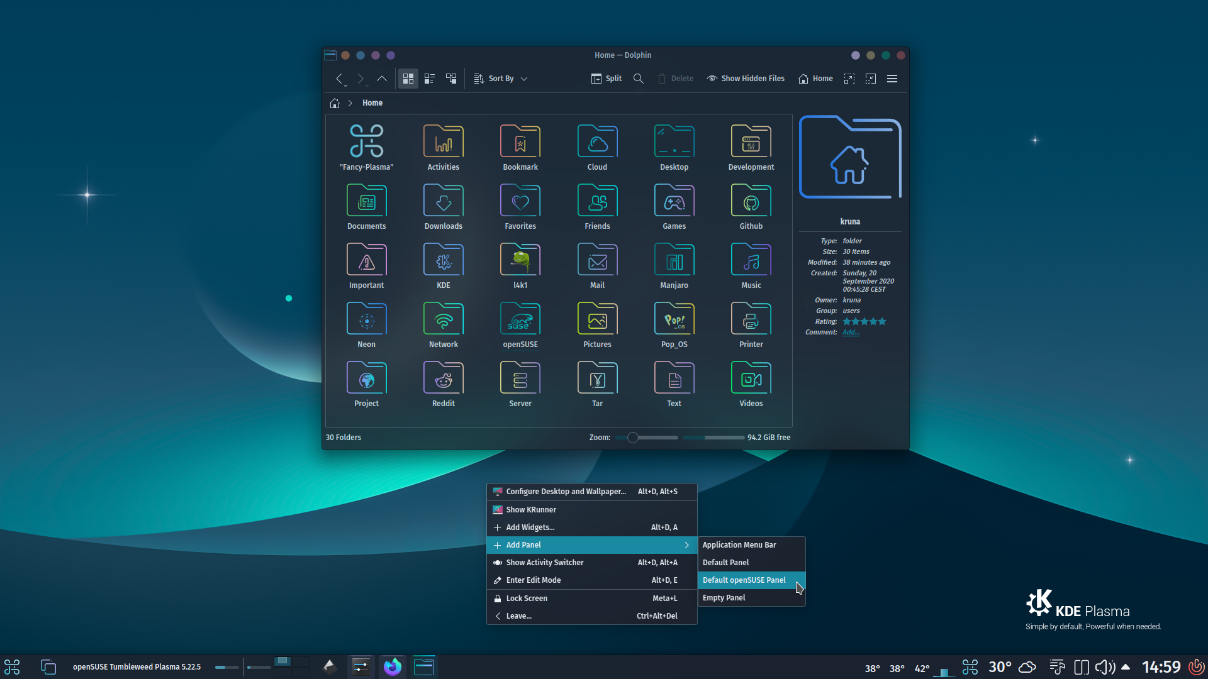This screenshot has width=1208, height=679.
Task: Click the zoom-in expanding arrow icon
Action: [849, 79]
